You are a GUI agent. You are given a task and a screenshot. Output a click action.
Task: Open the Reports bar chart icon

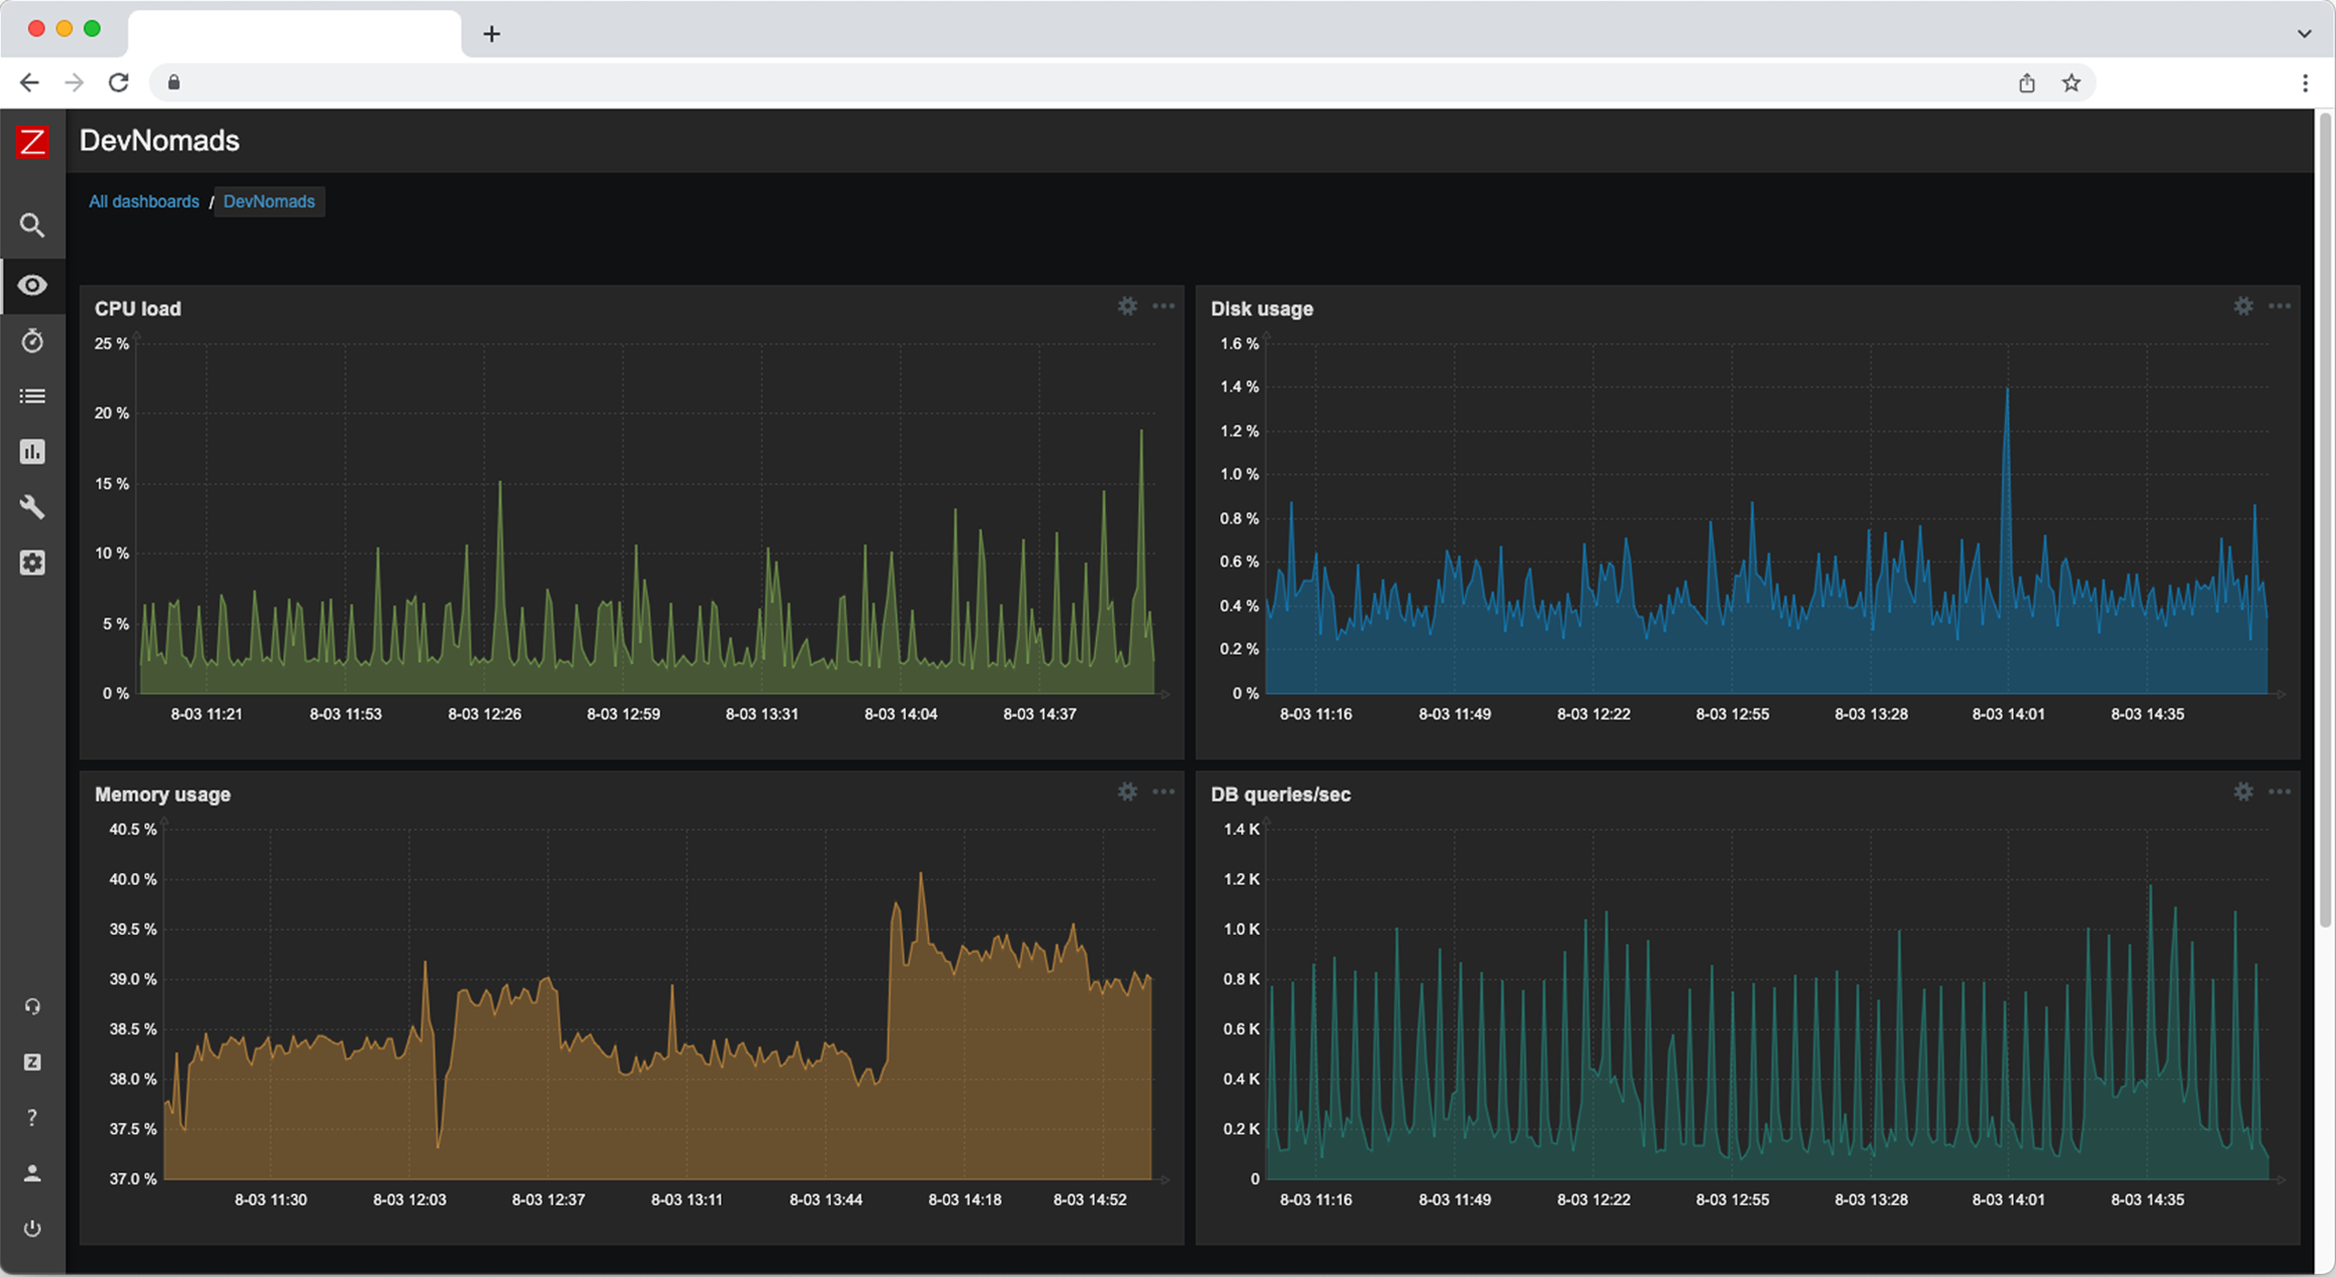click(x=33, y=452)
